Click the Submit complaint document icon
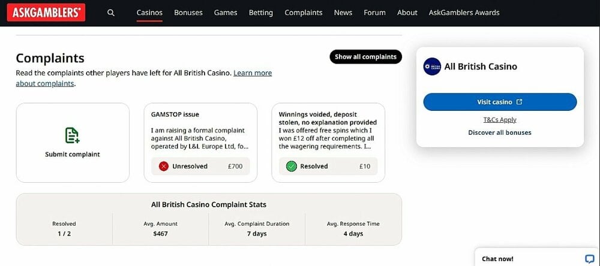The image size is (600, 266). tap(72, 135)
